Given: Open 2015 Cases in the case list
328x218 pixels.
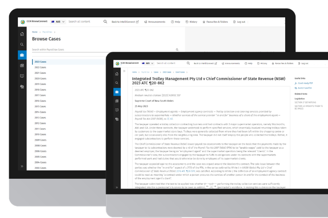Looking at the screenshot, I should (41, 106).
